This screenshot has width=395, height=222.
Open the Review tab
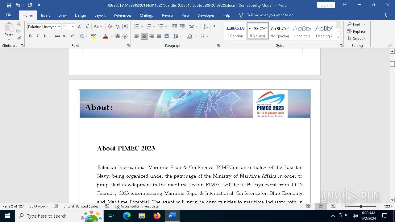[x=168, y=15]
